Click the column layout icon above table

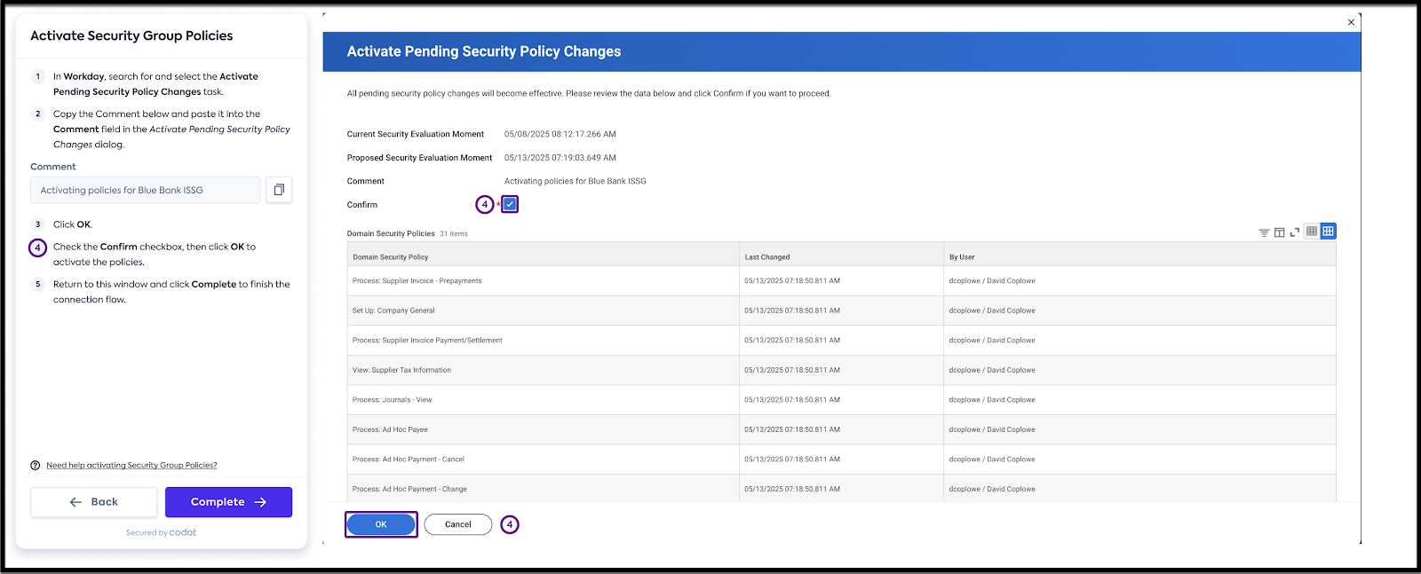(x=1279, y=232)
